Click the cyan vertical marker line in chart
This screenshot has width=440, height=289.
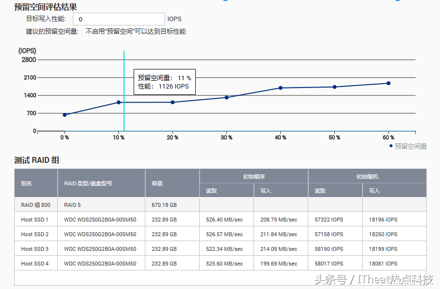point(124,117)
